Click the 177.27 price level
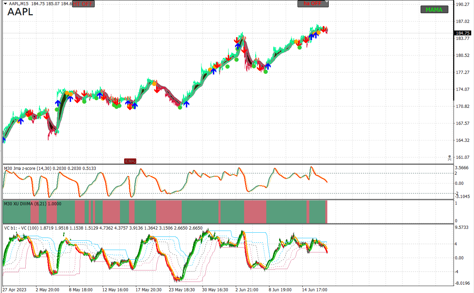Screen dimensions: 474x293 click(463, 72)
